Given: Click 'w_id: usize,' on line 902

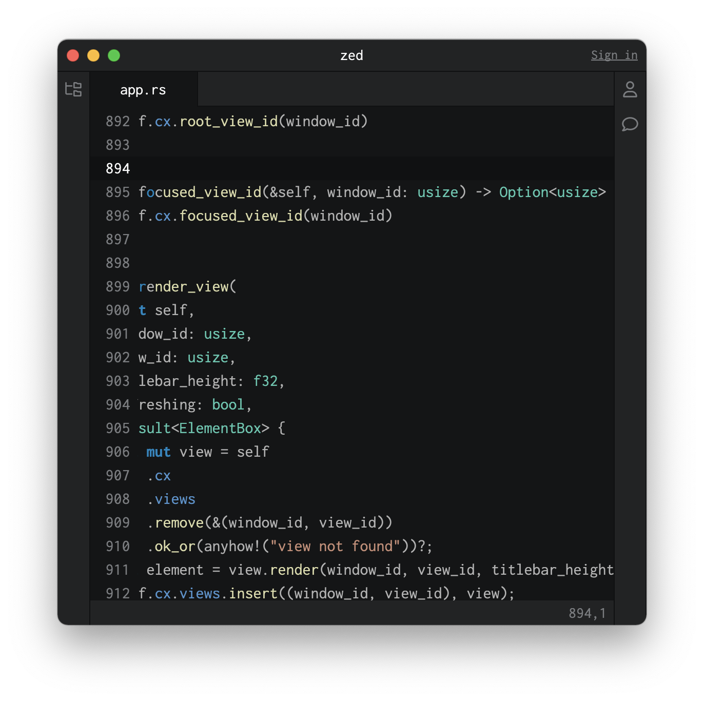Looking at the screenshot, I should click(x=187, y=358).
